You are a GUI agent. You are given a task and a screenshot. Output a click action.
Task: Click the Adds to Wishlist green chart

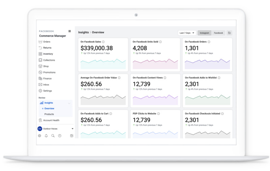coord(208,100)
